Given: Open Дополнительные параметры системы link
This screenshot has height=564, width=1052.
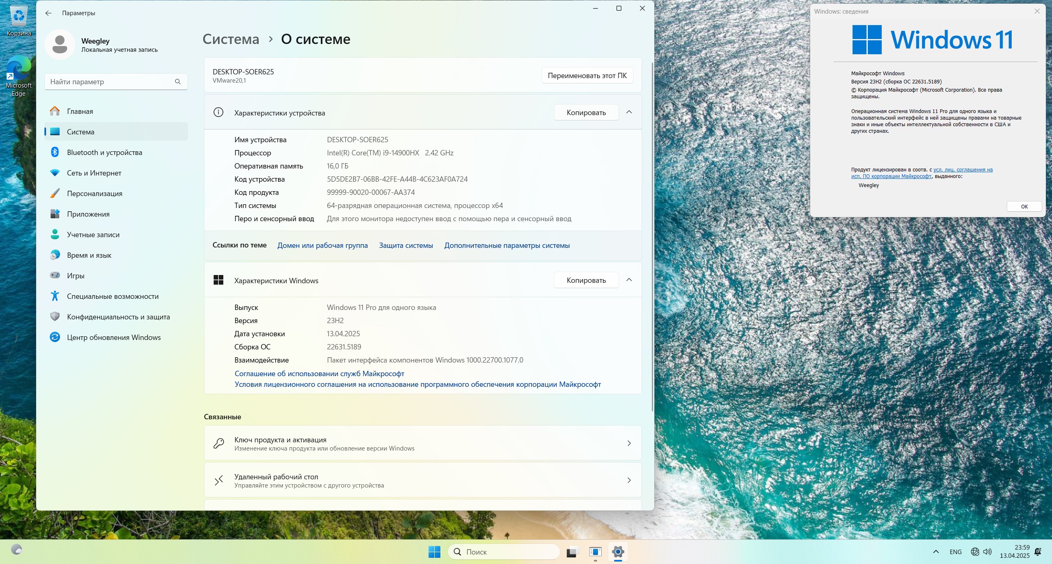Looking at the screenshot, I should (x=507, y=245).
